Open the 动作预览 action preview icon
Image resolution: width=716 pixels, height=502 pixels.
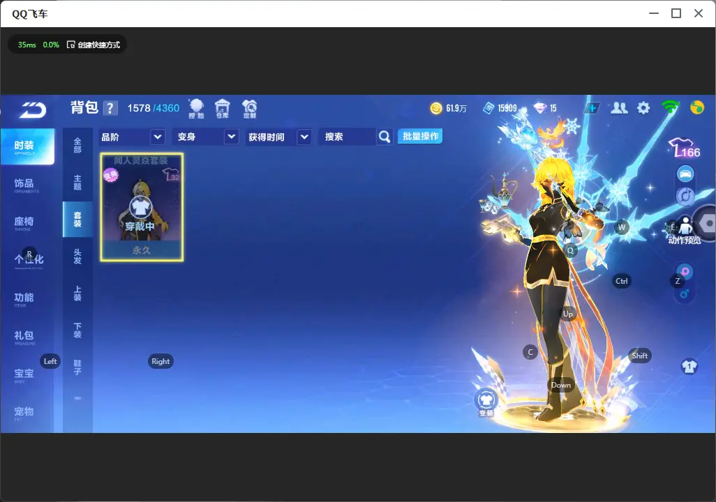pos(685,231)
